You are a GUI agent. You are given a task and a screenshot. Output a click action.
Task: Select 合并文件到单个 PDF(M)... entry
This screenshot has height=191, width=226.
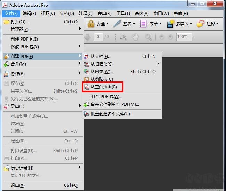[x=122, y=104]
